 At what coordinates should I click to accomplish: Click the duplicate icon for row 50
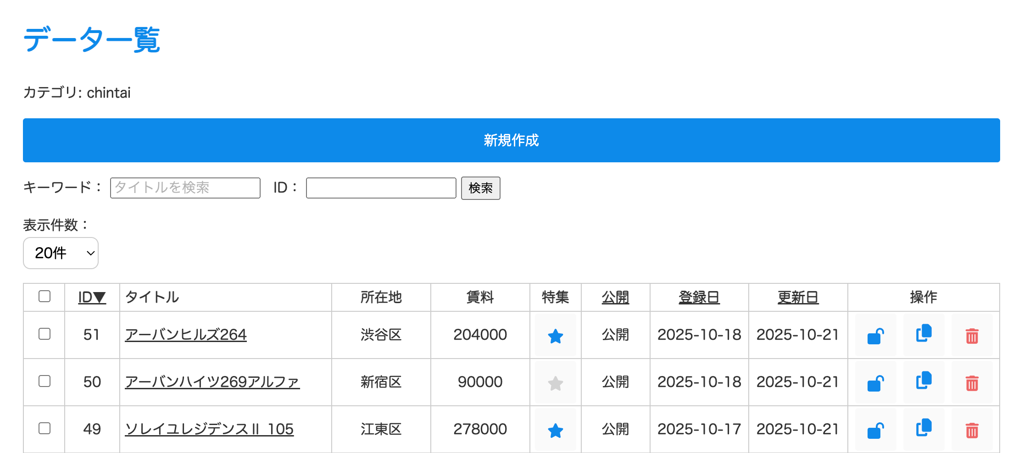click(924, 381)
